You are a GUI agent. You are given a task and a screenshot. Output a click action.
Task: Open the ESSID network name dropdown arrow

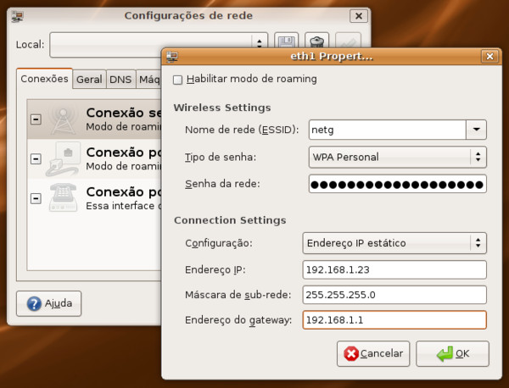click(476, 130)
